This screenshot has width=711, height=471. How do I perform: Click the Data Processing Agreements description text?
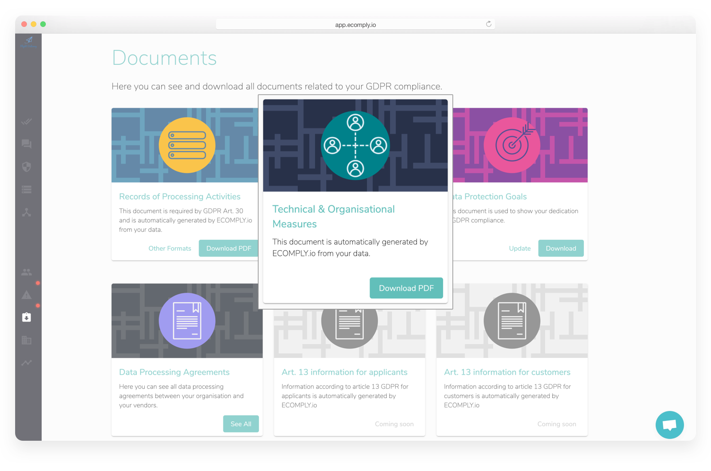(x=182, y=396)
